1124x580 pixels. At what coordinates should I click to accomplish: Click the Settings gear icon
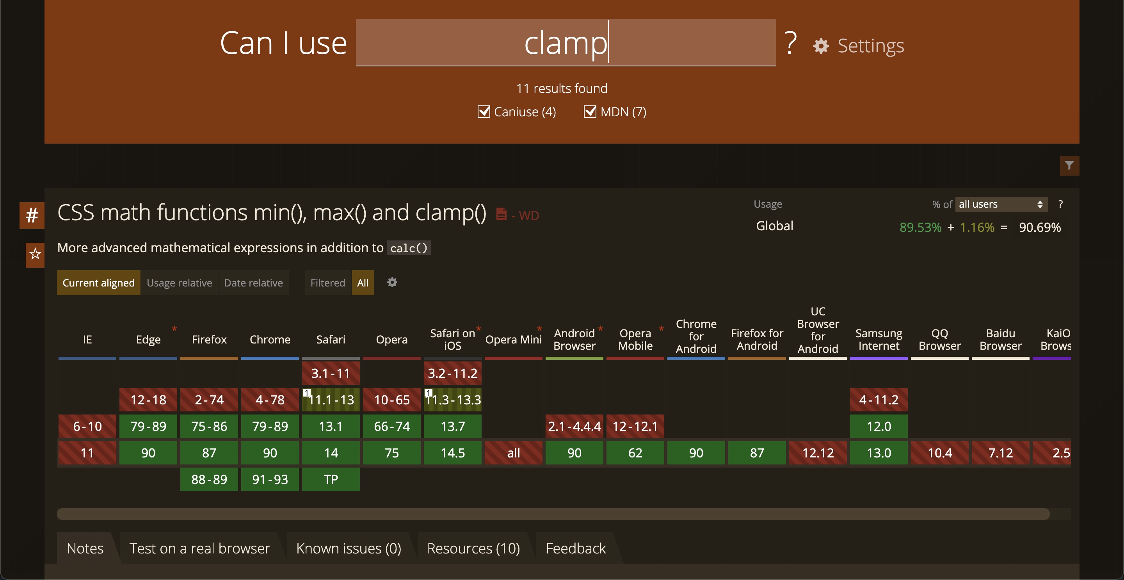pyautogui.click(x=821, y=46)
